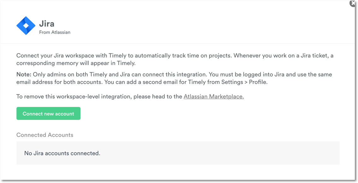Click the Jira heading title
Viewport: 358px width, 183px height.
(47, 24)
